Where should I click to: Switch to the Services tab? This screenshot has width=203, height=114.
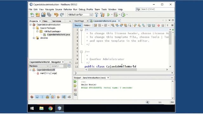(56, 21)
